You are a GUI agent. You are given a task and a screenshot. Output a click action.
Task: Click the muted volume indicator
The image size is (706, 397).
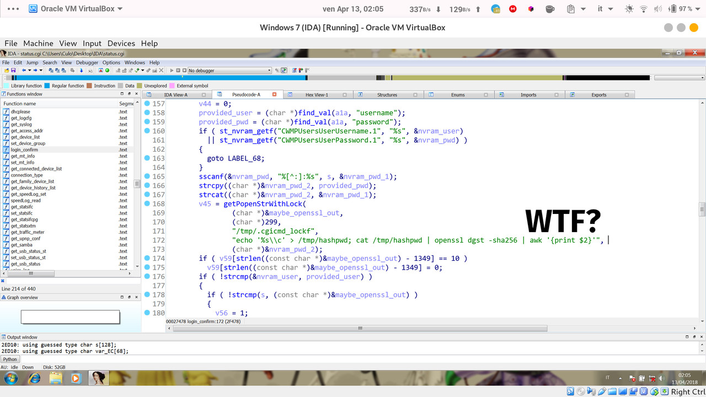(658, 9)
